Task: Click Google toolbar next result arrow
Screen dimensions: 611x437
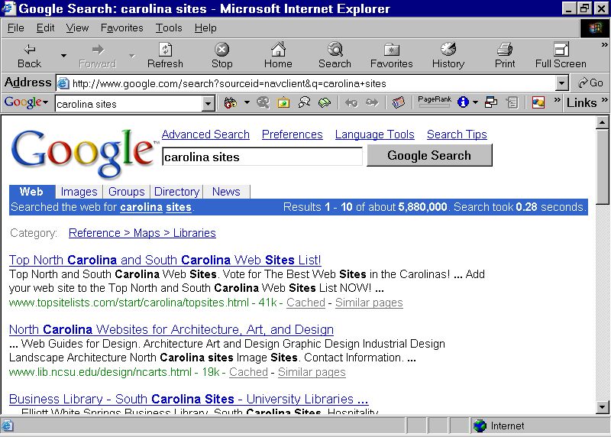Action: pos(372,103)
